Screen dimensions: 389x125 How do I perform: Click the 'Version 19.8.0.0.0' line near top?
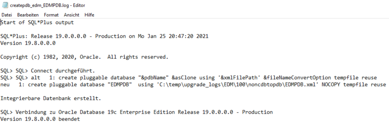(x=28, y=43)
